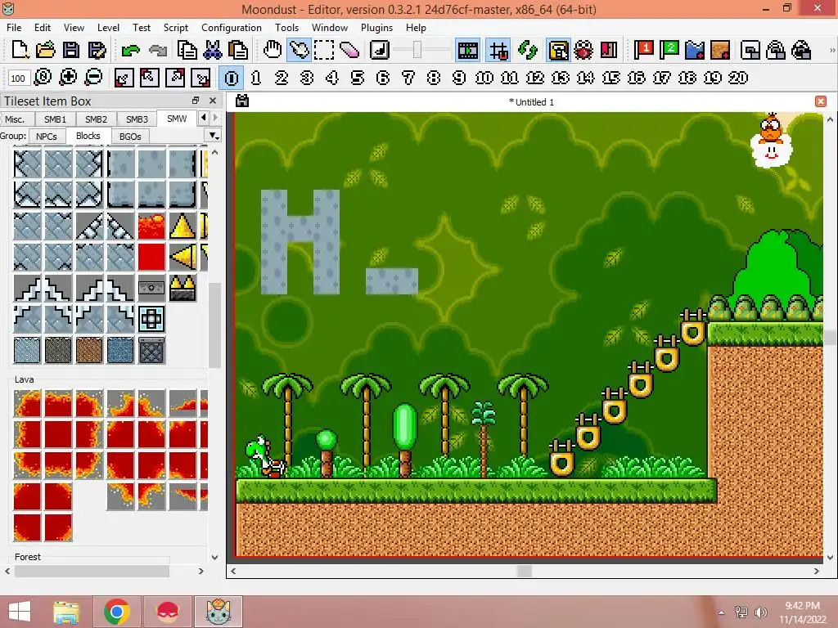The image size is (838, 628).
Task: Pick the pink eraser tool
Action: tap(349, 50)
